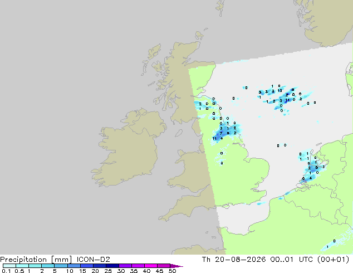The height and width of the screenshot is (273, 353).
Task: Click the Precipitation [mm] title text
Action: point(36,260)
